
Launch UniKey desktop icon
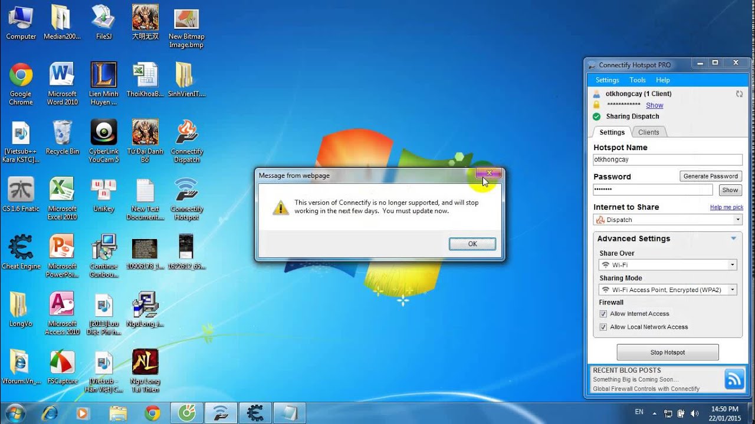click(104, 194)
